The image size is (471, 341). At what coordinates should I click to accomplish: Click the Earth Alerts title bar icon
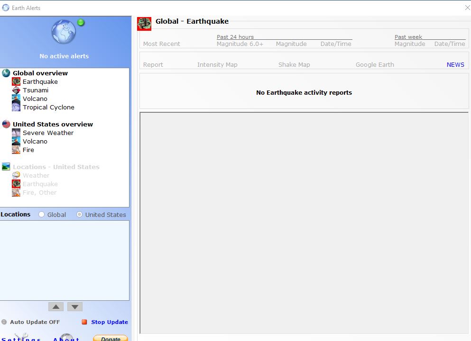[6, 8]
